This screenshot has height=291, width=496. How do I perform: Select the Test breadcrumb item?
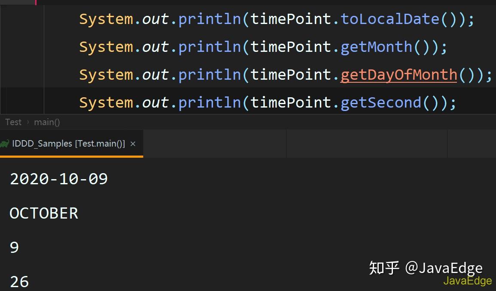tap(13, 122)
